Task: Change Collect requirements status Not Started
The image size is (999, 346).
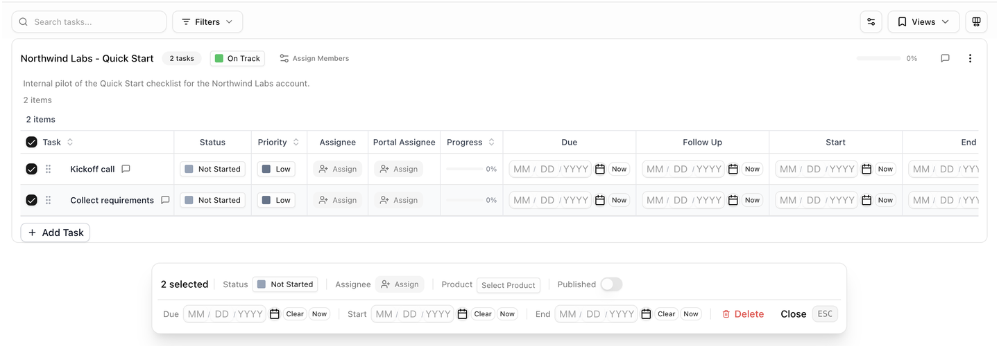Action: (212, 200)
